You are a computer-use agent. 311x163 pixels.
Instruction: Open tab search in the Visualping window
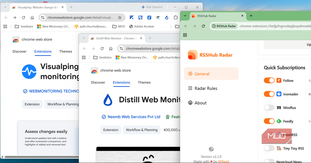pos(5,7)
